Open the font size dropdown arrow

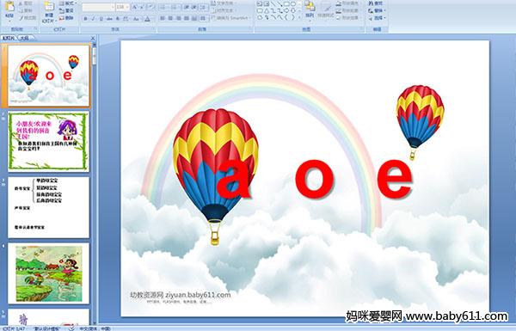coord(127,7)
